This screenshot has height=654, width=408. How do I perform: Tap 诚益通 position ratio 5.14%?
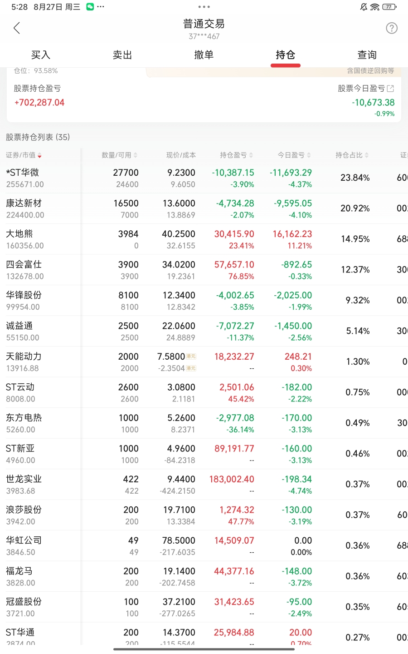point(358,331)
